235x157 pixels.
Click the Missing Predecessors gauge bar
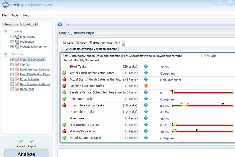(203, 125)
